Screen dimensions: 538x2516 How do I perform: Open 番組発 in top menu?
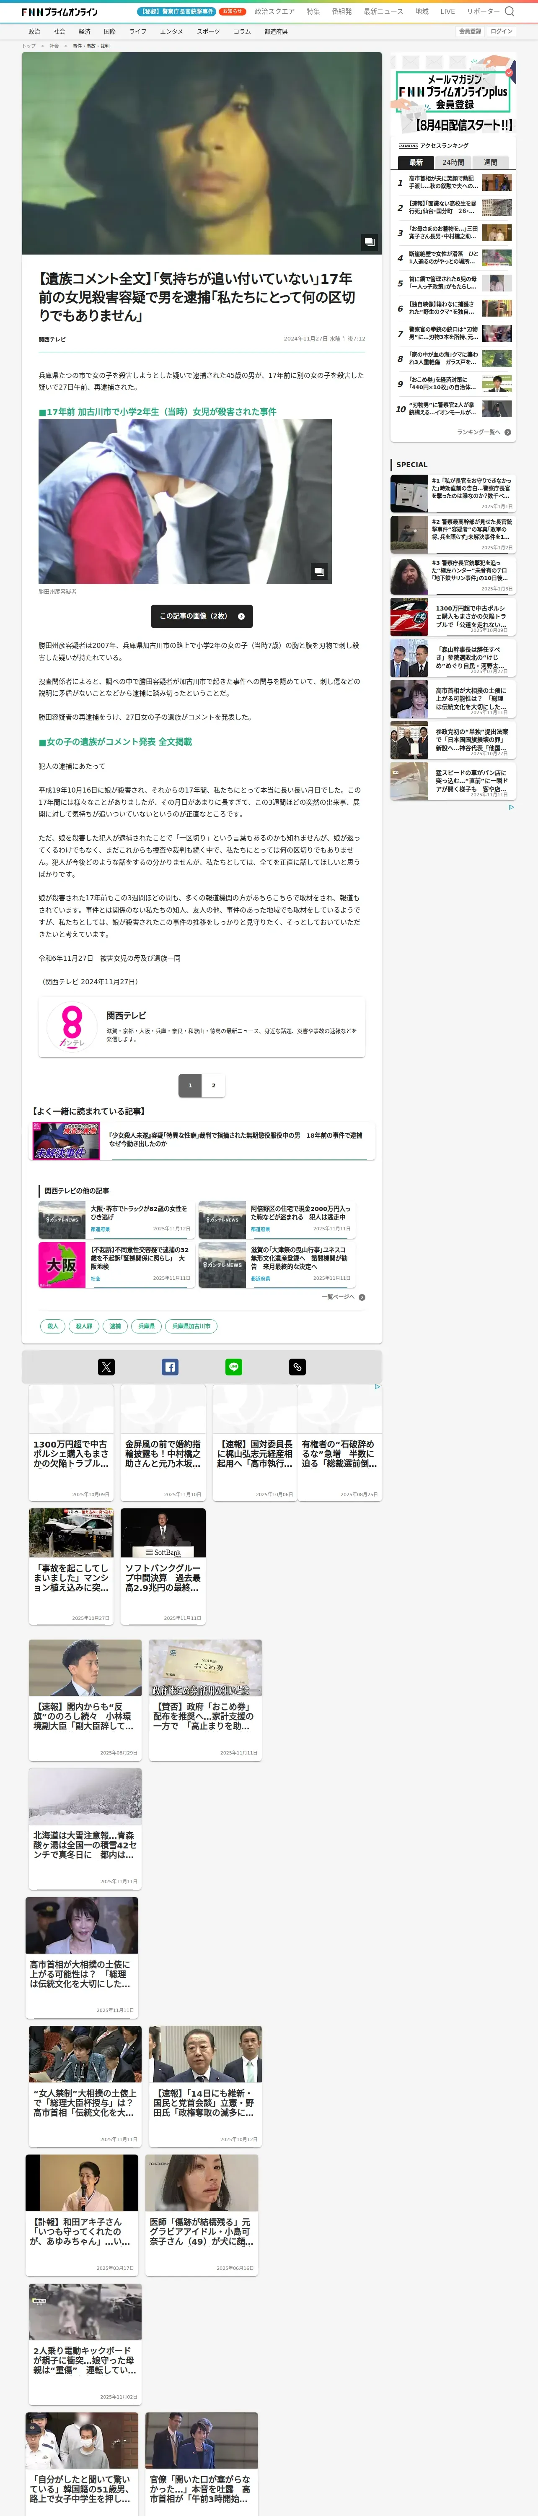coord(342,12)
